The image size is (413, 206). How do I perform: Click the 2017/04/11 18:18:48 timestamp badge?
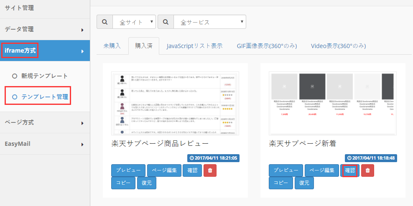click(x=371, y=158)
